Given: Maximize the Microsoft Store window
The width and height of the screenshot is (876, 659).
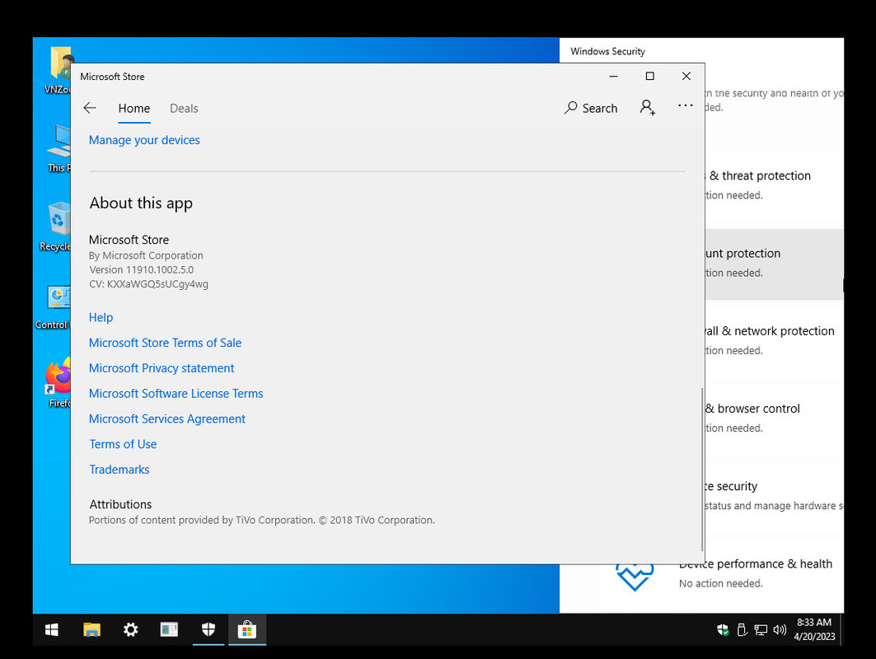Looking at the screenshot, I should [649, 77].
